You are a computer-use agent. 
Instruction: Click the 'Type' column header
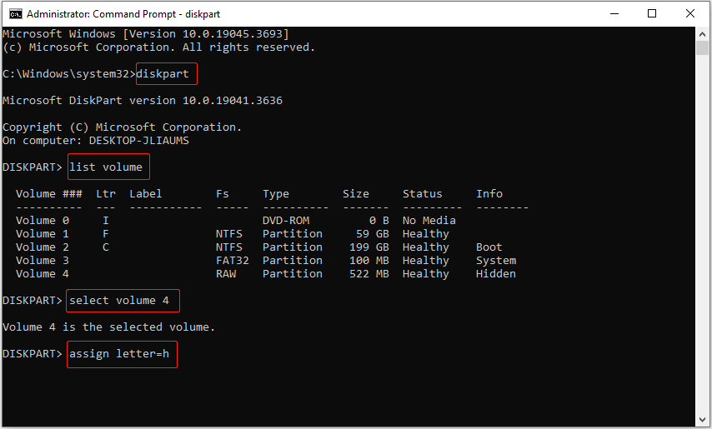(276, 194)
